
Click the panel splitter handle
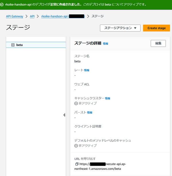(x=64, y=115)
